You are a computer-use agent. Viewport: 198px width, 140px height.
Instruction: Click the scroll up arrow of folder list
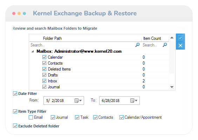coord(172,38)
